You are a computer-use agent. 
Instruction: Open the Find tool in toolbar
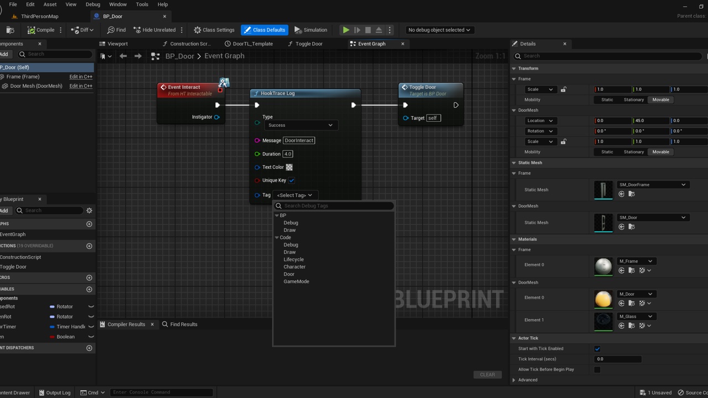tap(117, 30)
